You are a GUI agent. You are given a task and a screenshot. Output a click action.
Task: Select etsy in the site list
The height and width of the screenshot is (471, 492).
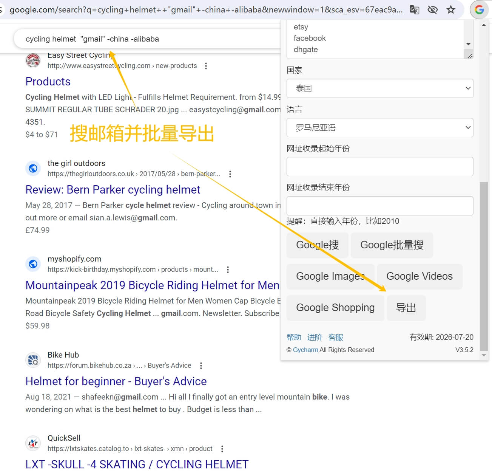[301, 27]
